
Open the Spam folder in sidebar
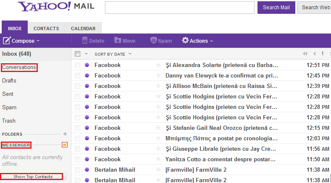point(9,108)
